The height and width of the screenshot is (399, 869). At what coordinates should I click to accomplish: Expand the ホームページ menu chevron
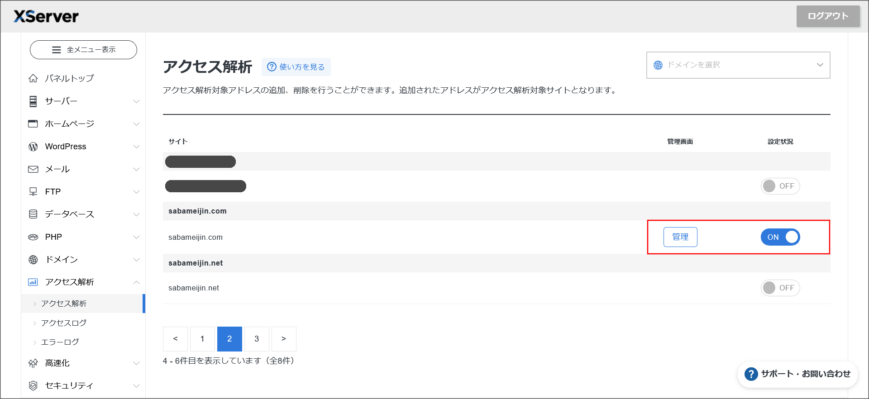pyautogui.click(x=136, y=124)
